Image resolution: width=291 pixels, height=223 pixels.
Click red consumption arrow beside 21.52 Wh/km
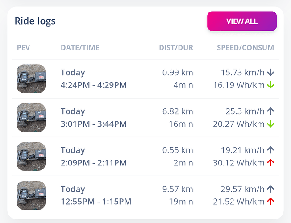pyautogui.click(x=270, y=202)
